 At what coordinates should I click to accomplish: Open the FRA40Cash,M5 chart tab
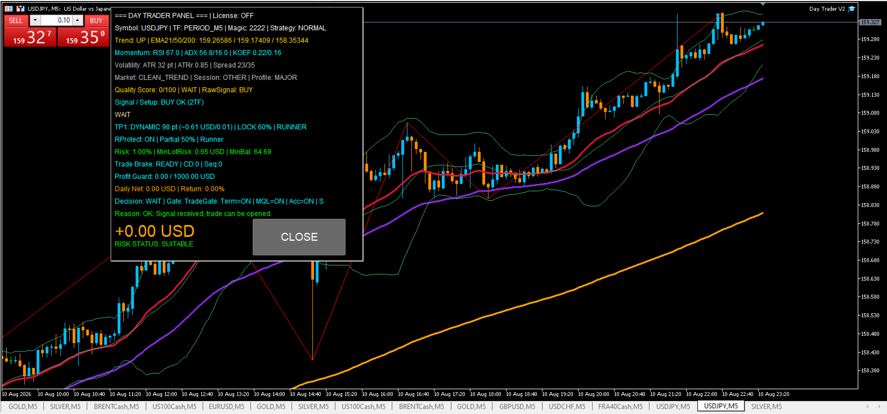point(620,407)
